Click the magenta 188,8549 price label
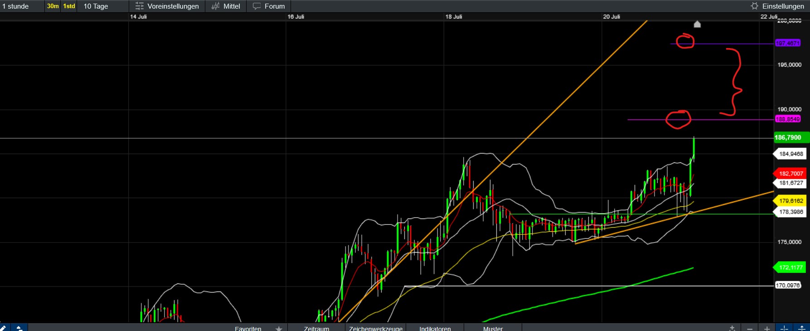Screen dimensions: 810x331 tap(788, 119)
